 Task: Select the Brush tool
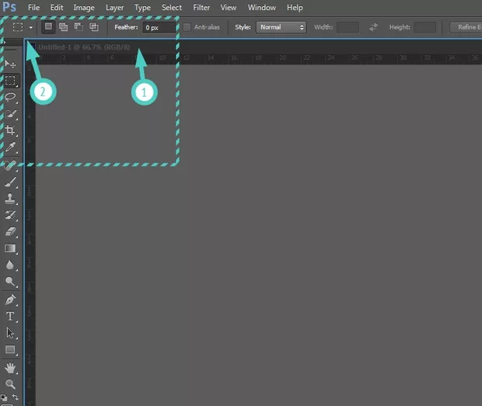(x=11, y=182)
